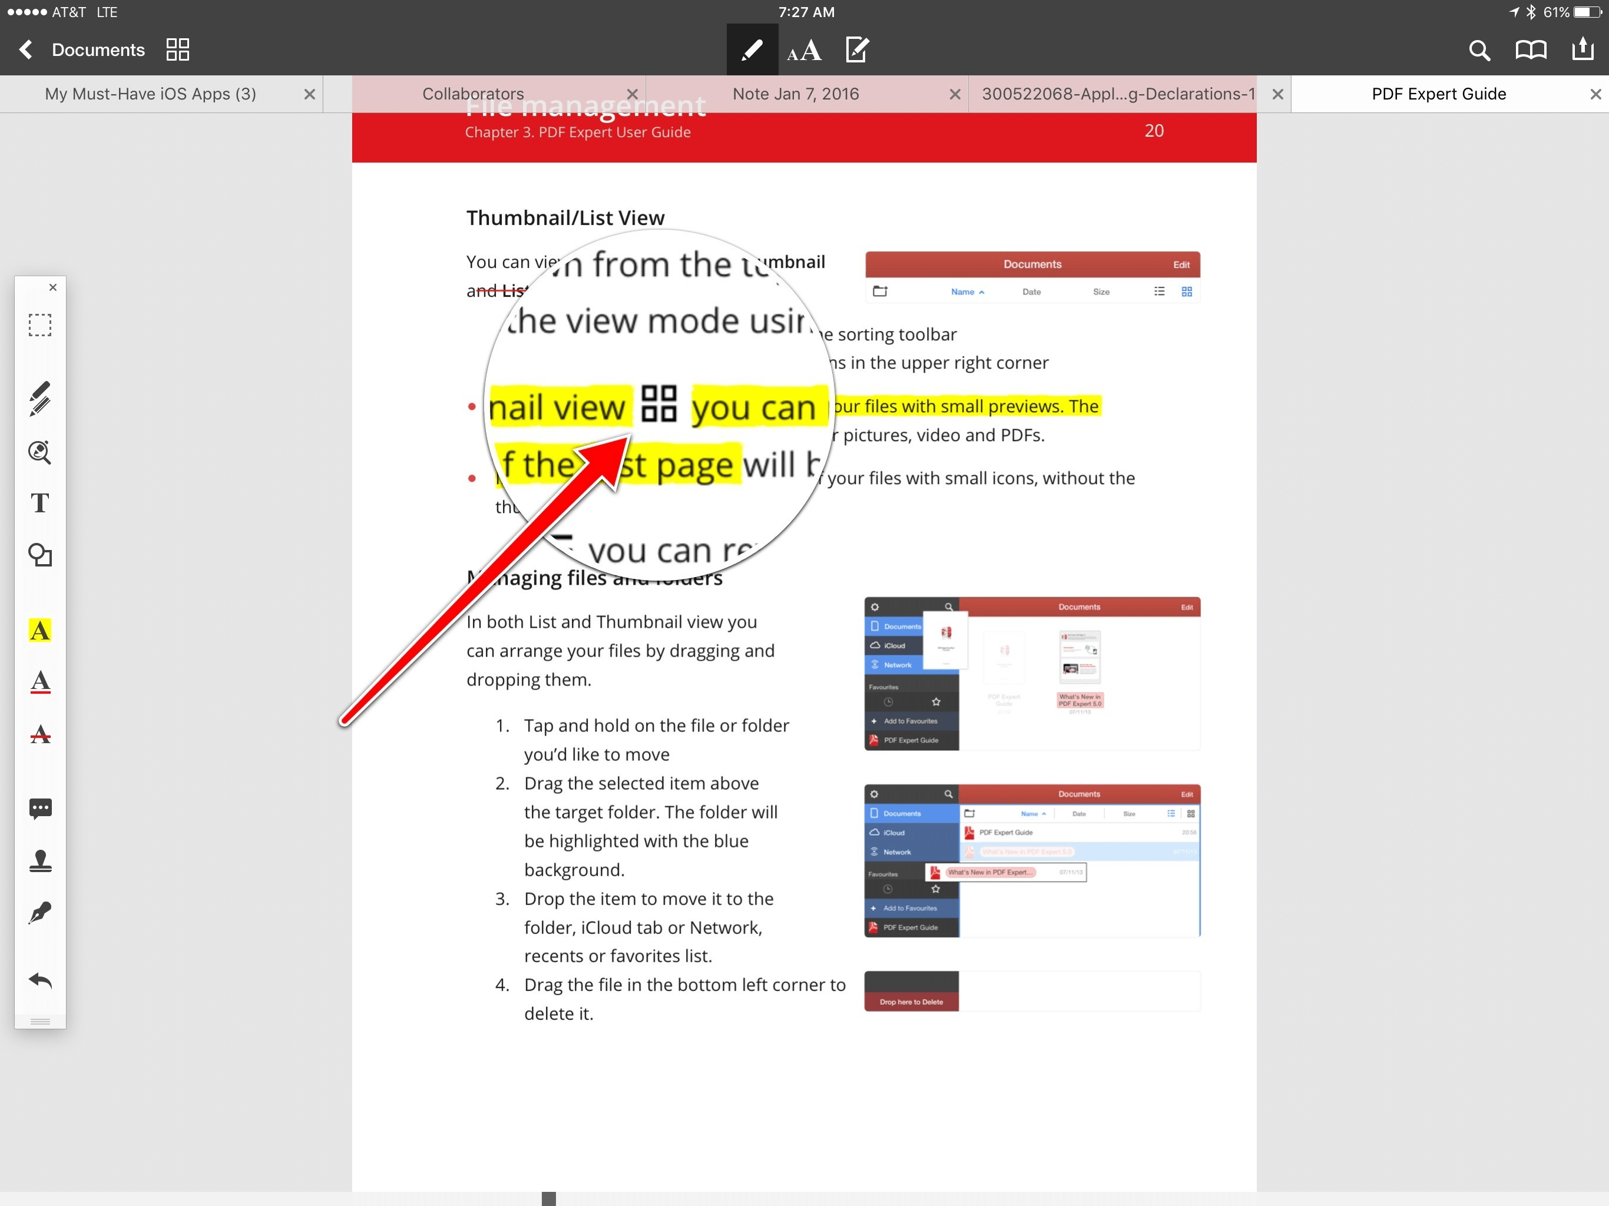
Task: Open the search magnifier
Action: click(x=1479, y=50)
